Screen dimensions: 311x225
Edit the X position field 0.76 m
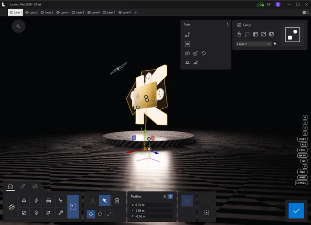coord(152,205)
